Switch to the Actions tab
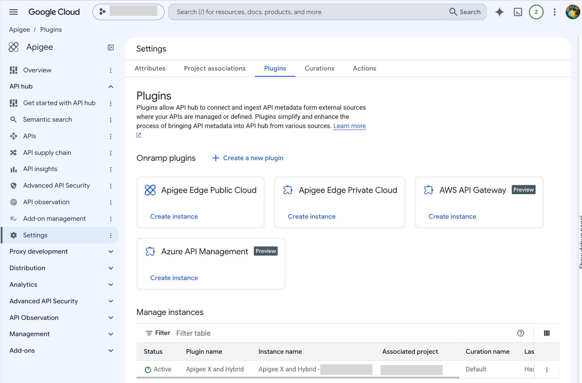Screen dimensions: 582x383 364,68
